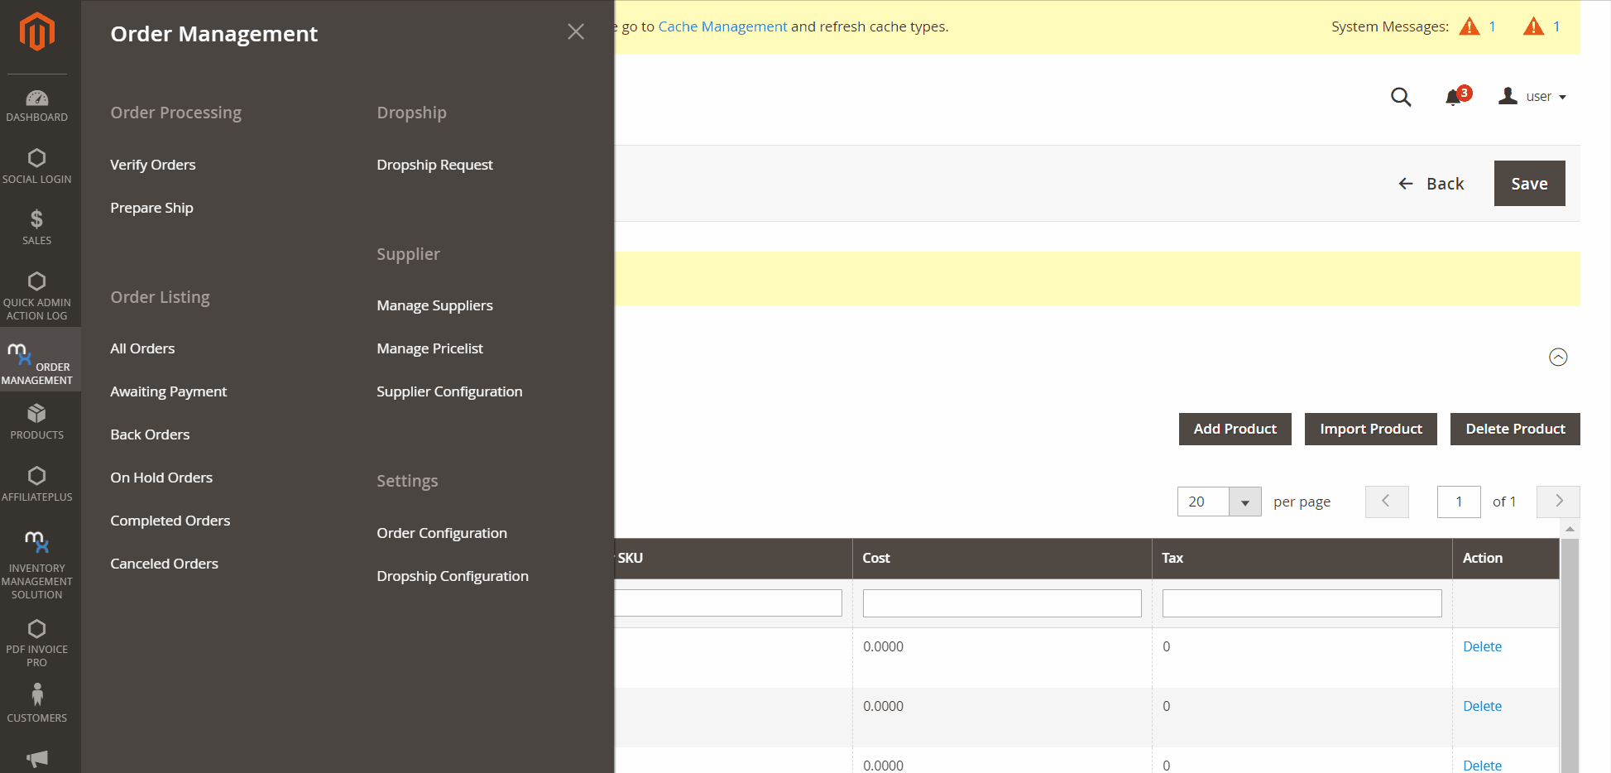Viewport: 1611px width, 773px height.
Task: Collapse the section with circle chevron
Action: click(1558, 357)
